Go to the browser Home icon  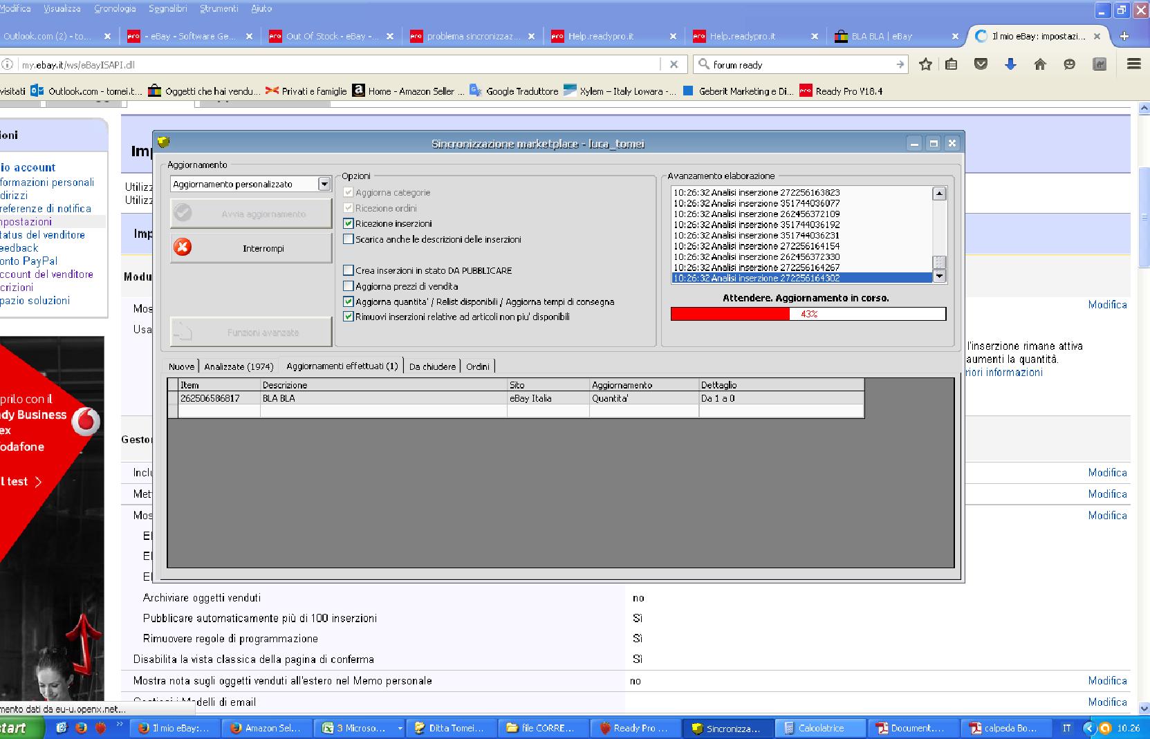[x=1039, y=64]
